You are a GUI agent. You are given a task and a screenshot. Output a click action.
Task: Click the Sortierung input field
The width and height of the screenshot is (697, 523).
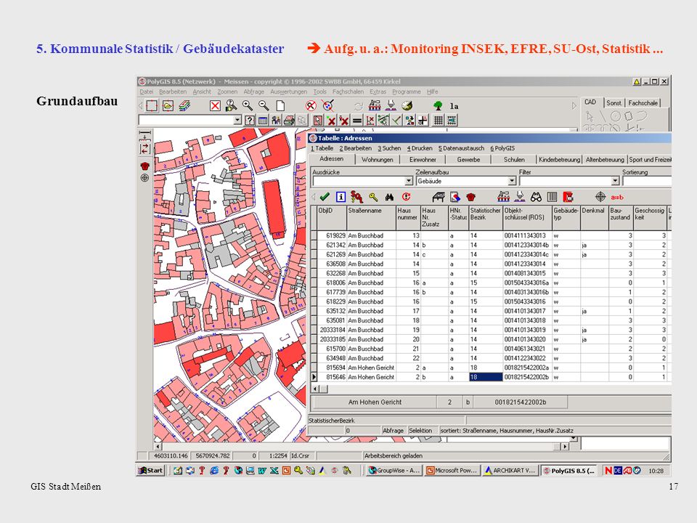[647, 181]
